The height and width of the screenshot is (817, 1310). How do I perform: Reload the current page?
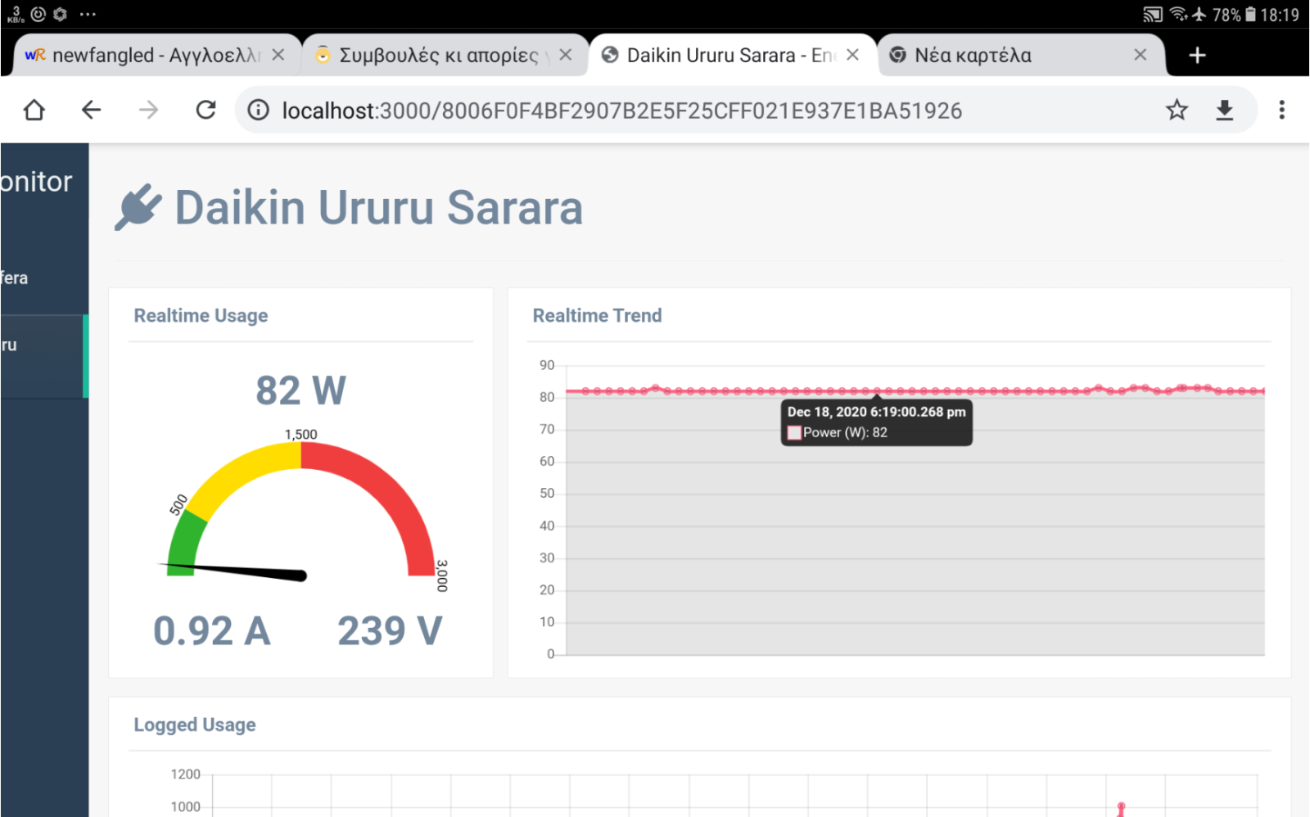pos(206,110)
